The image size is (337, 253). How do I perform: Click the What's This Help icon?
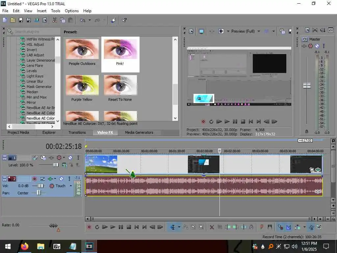tap(124, 20)
